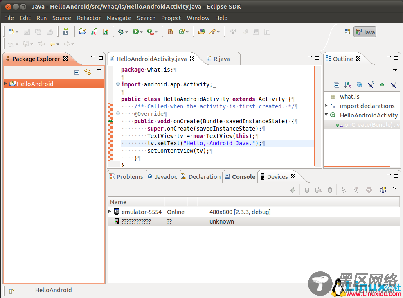Image resolution: width=403 pixels, height=298 pixels.
Task: Click the override indicator triangle in editor gutter
Action: click(110, 121)
